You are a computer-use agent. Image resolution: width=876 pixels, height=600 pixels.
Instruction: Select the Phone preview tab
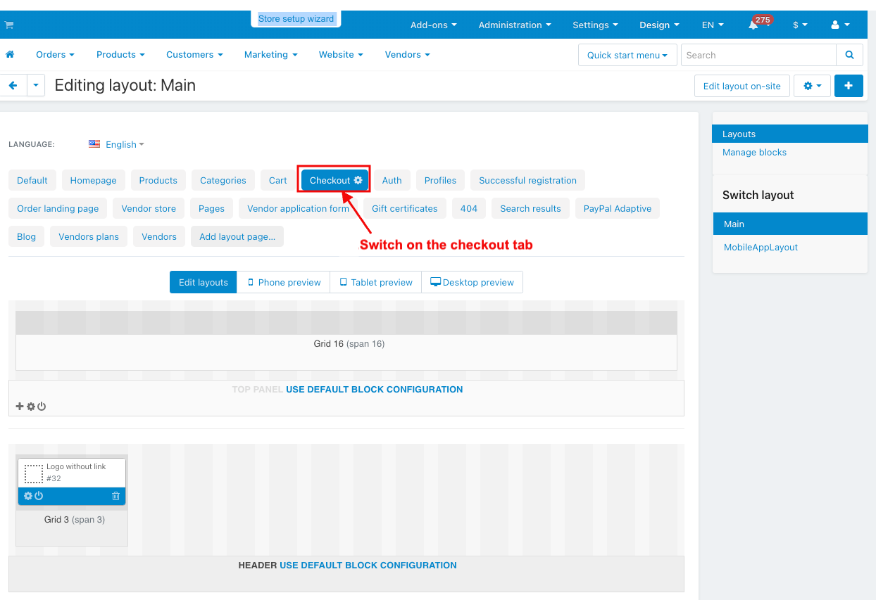click(x=284, y=282)
